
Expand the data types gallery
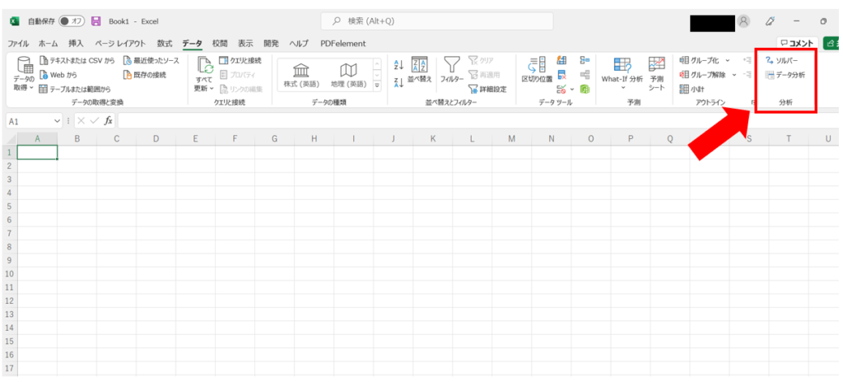pyautogui.click(x=377, y=84)
